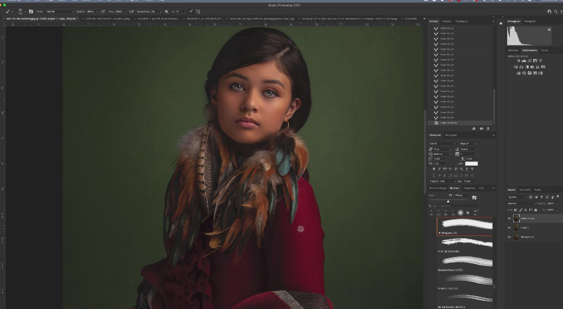This screenshot has height=309, width=563.
Task: Create new snapshot with History camera icon
Action: [x=481, y=129]
